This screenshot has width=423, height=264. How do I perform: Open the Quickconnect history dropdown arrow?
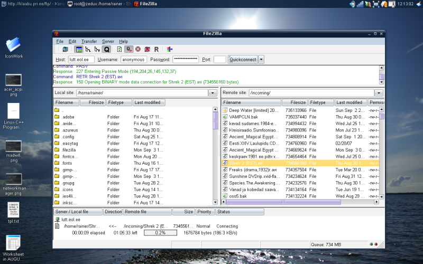(x=261, y=60)
